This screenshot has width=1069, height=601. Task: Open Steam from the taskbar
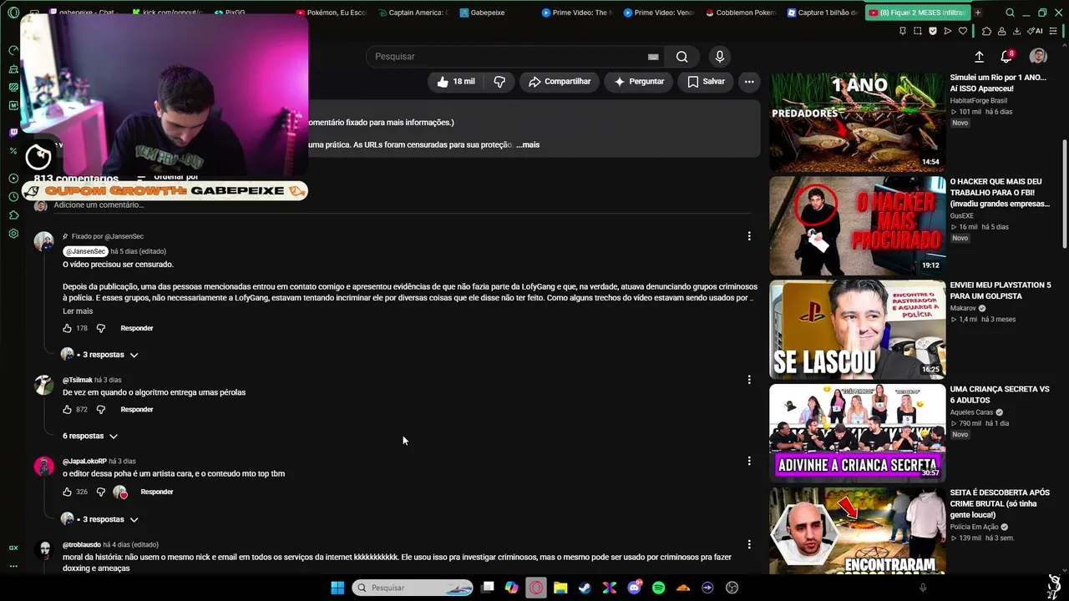(x=585, y=588)
